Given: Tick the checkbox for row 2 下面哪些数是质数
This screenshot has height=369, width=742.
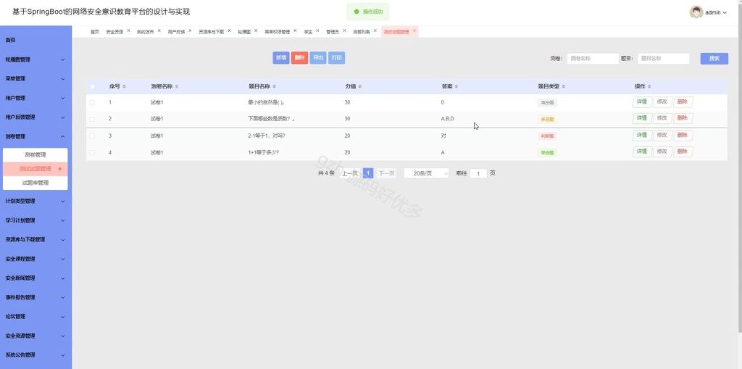Looking at the screenshot, I should [x=92, y=119].
